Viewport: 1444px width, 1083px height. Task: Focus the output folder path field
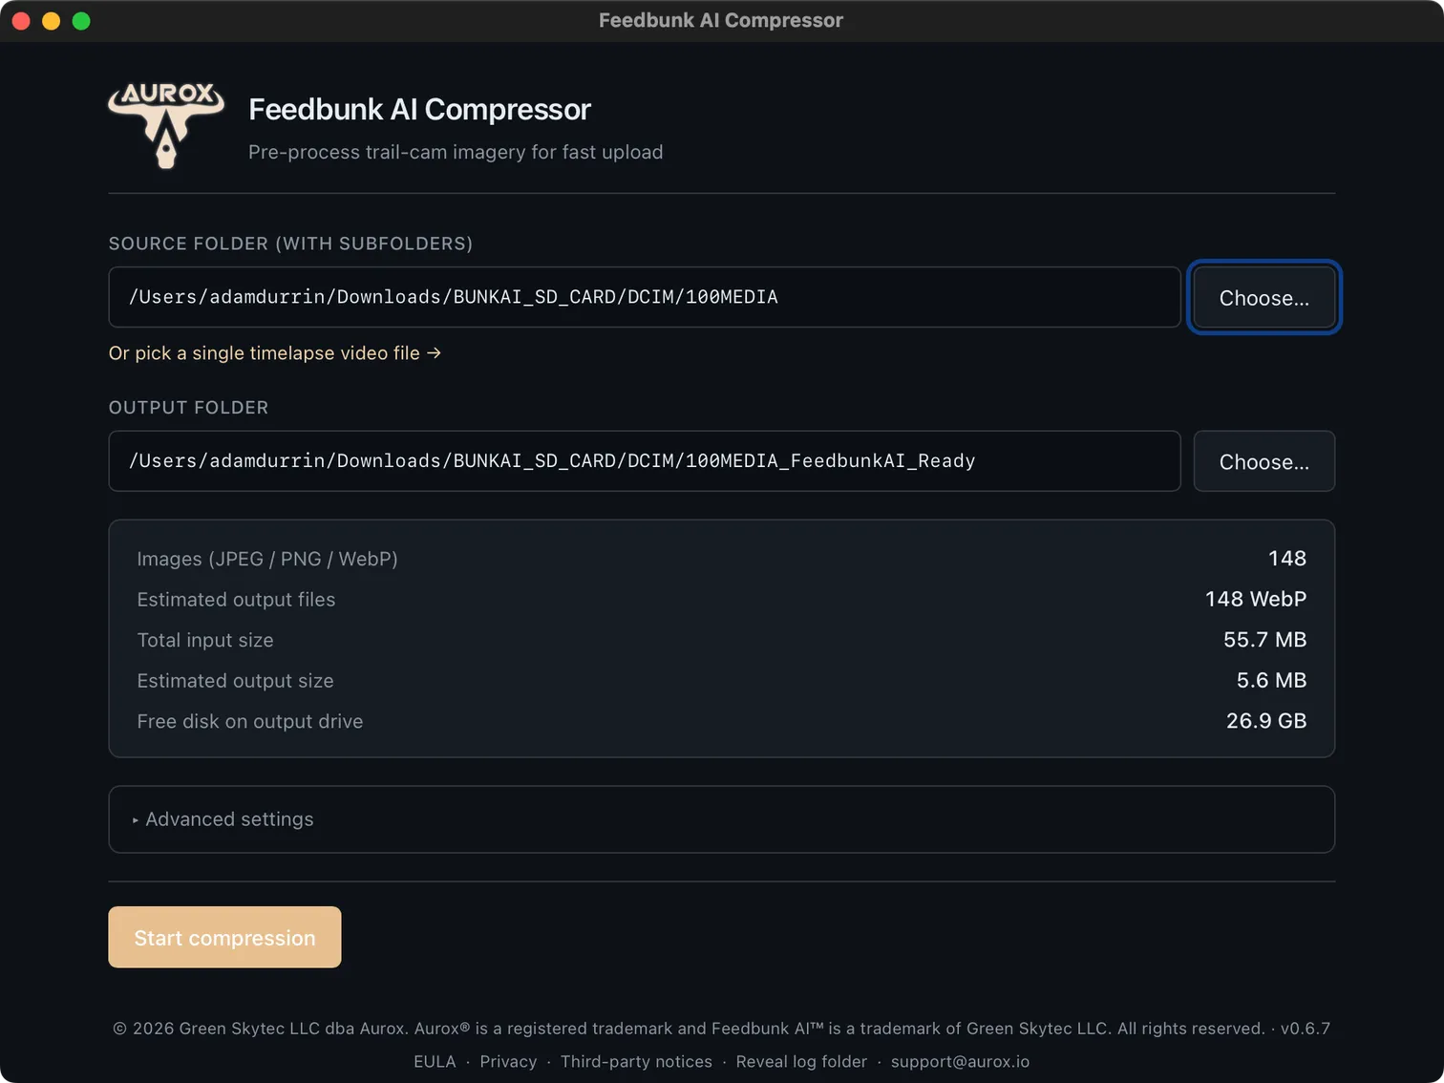click(645, 461)
